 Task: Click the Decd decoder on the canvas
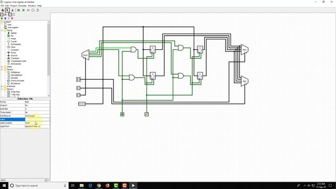point(86,55)
